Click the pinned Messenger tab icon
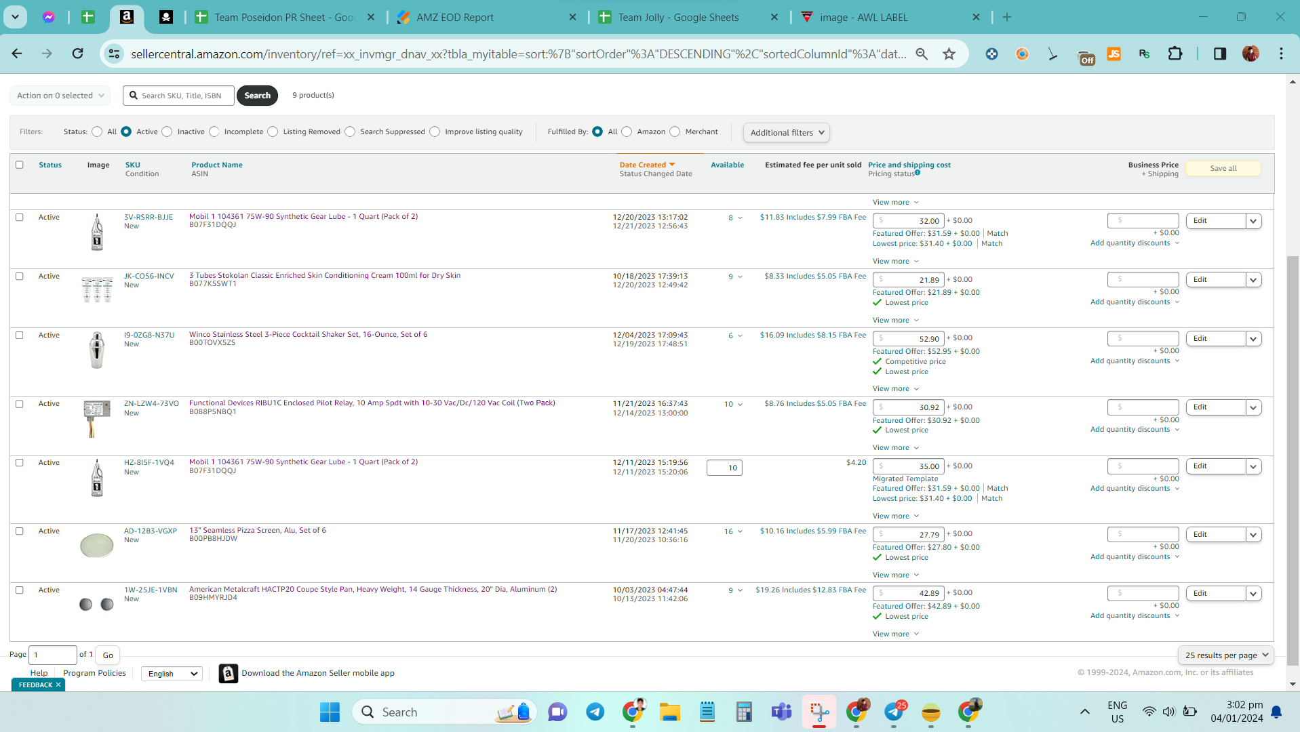The height and width of the screenshot is (732, 1300). pyautogui.click(x=49, y=17)
